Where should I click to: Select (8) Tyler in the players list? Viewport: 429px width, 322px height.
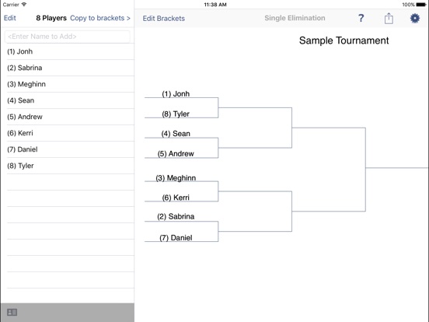tap(71, 166)
